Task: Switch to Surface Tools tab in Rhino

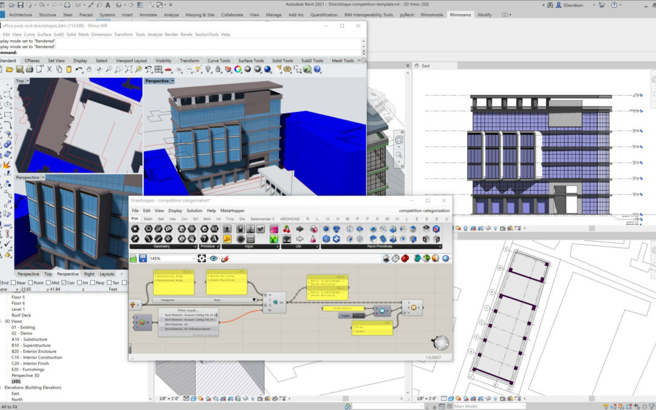Action: point(251,61)
